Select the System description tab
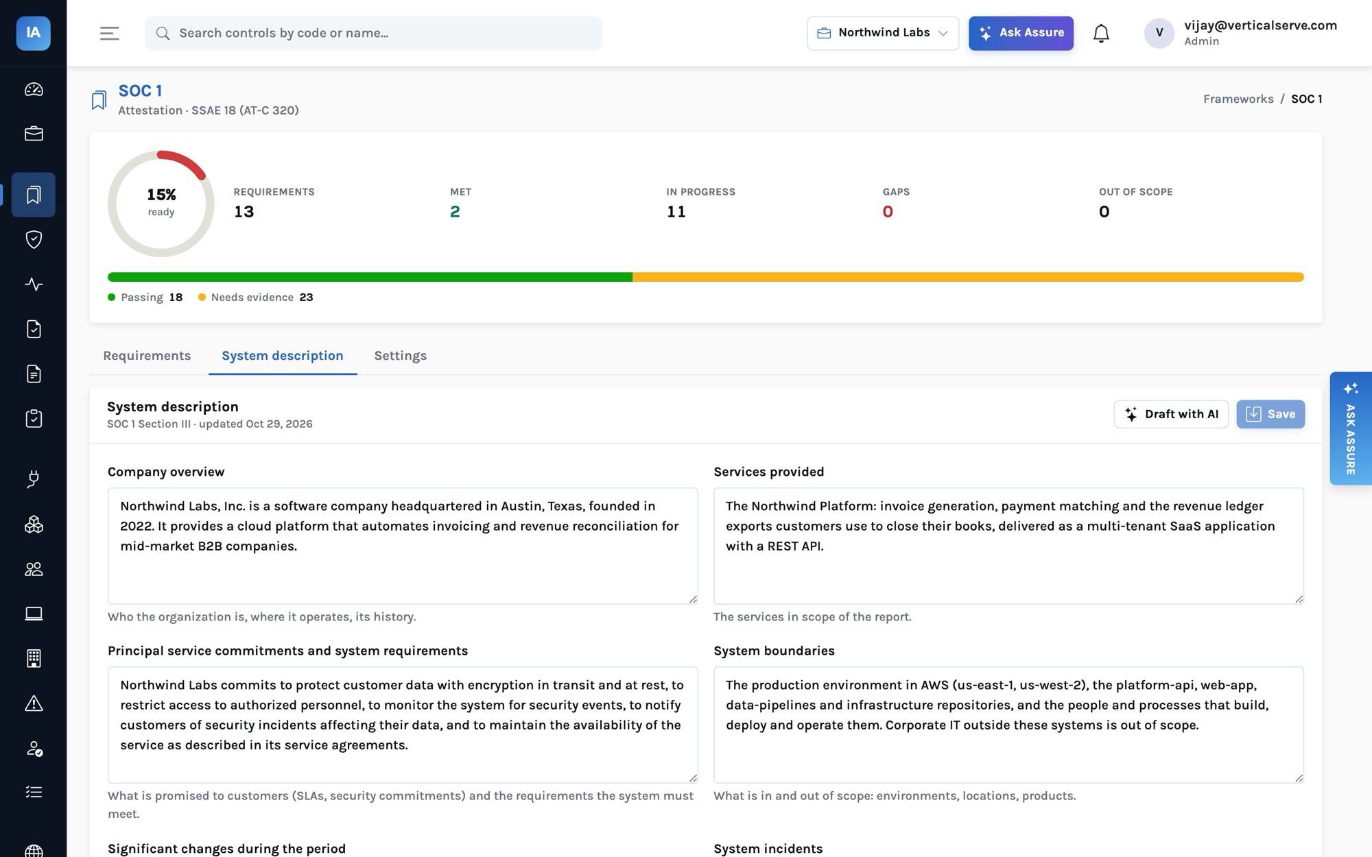Screen dimensions: 1372x857 (x=283, y=356)
